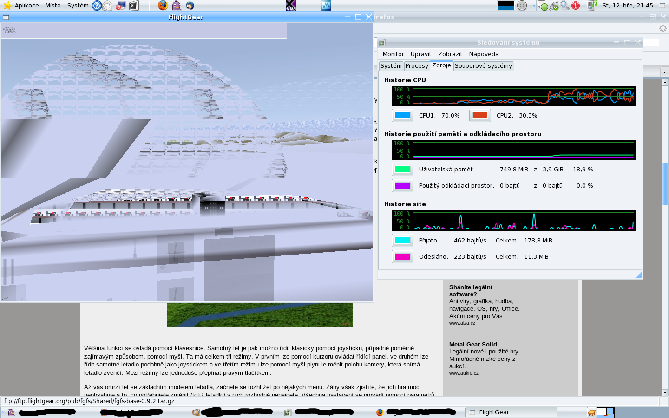
Task: Click the Metal Gear Solid link
Action: point(473,345)
